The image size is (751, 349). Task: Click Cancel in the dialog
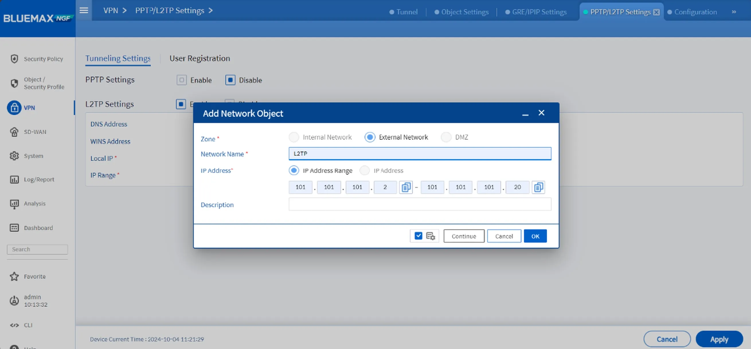[504, 236]
